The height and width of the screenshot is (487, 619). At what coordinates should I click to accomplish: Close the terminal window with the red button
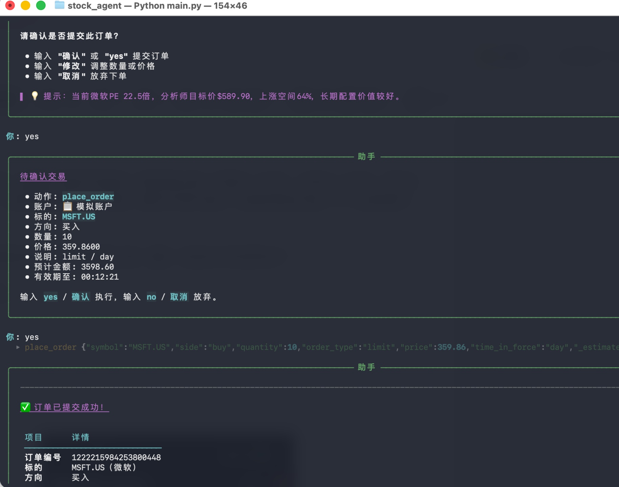pos(10,5)
